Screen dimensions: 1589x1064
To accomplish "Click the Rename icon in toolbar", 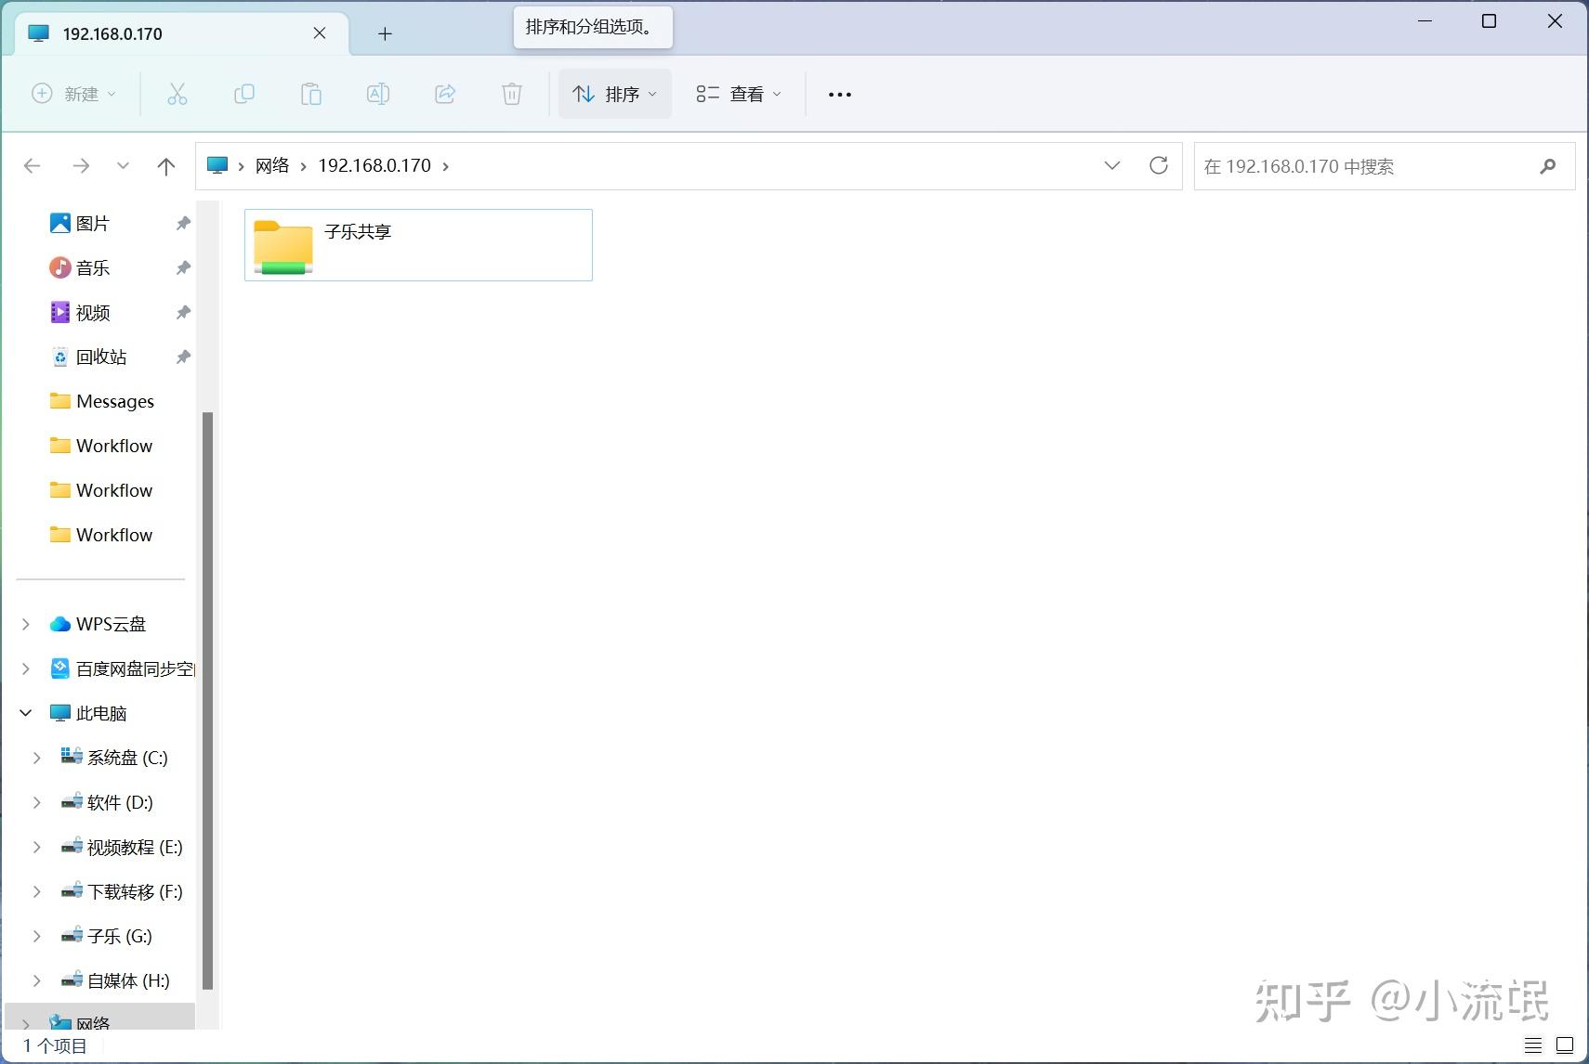I will pos(377,94).
